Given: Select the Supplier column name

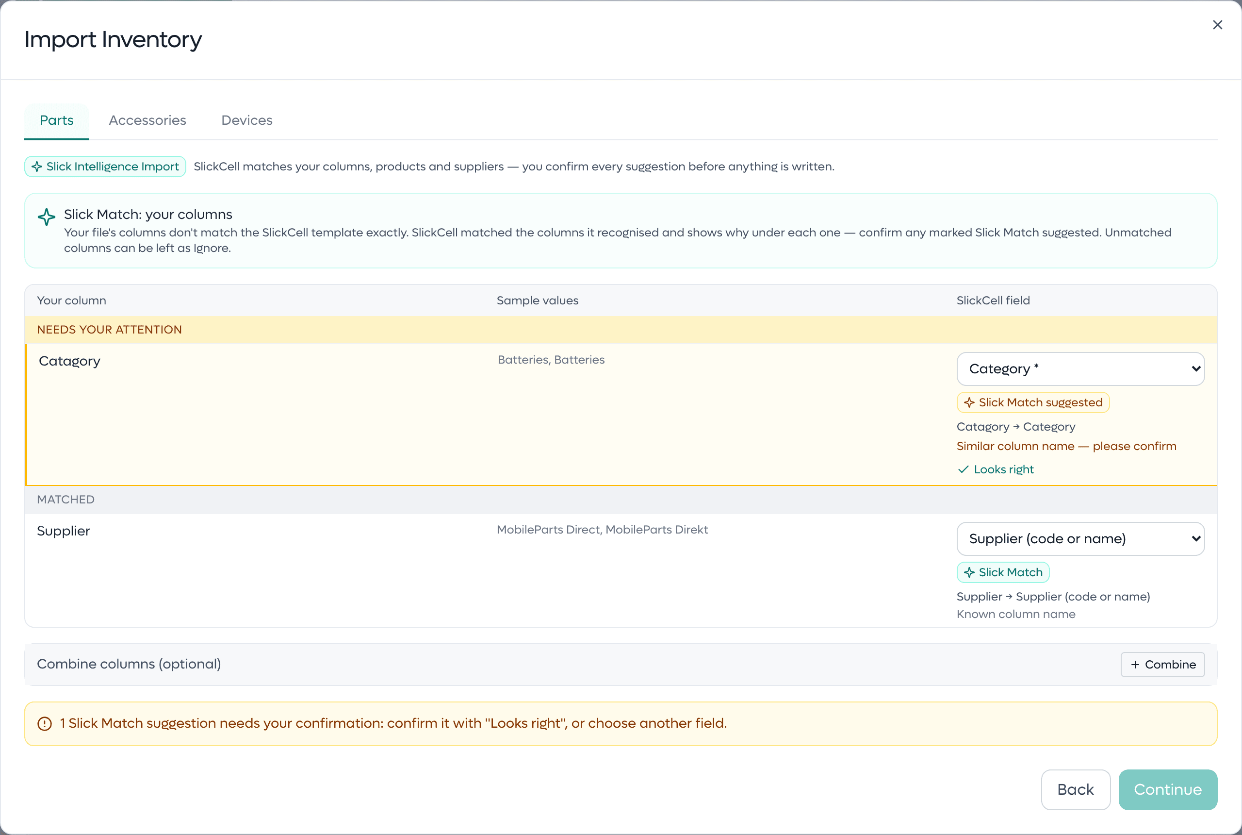Looking at the screenshot, I should pos(64,532).
